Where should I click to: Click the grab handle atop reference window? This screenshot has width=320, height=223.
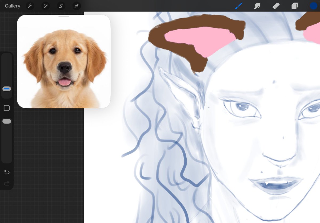[64, 16]
